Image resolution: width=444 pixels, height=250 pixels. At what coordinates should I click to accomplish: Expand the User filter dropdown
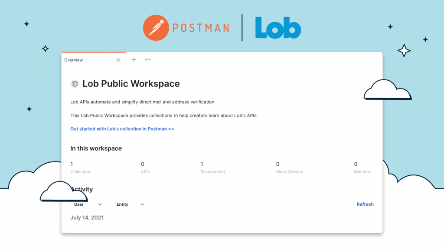(88, 204)
